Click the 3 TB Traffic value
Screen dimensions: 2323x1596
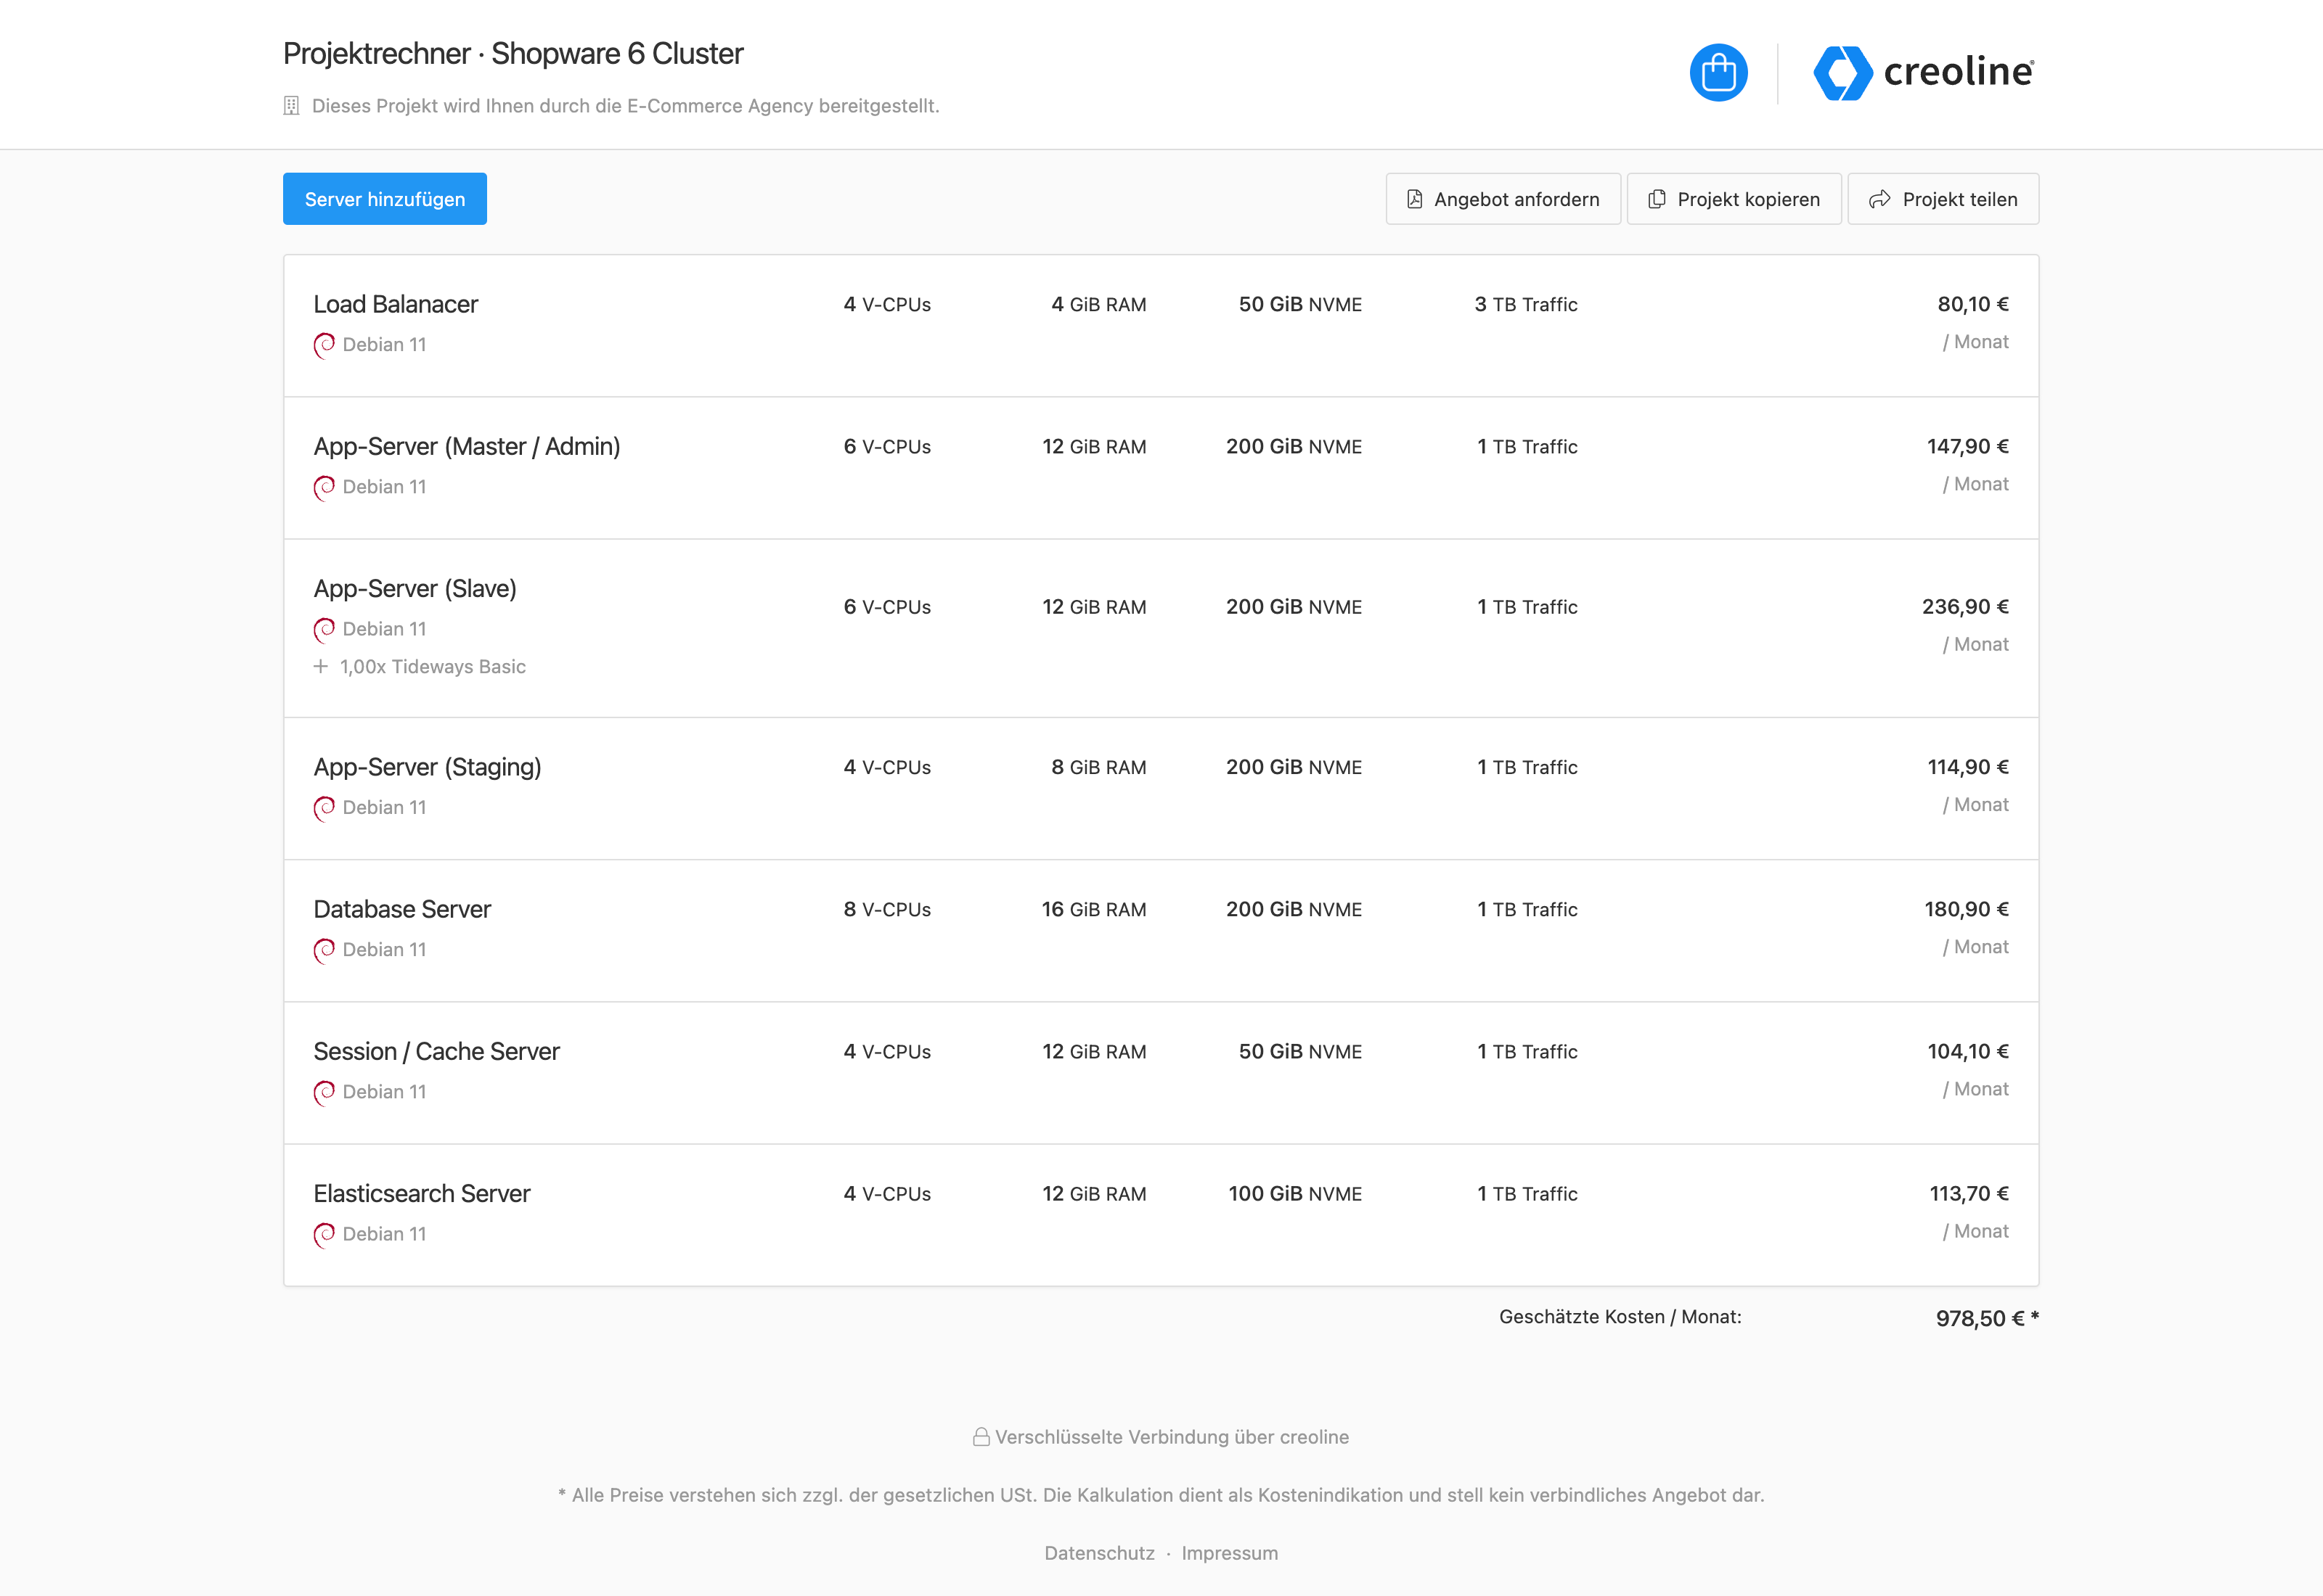(1526, 305)
